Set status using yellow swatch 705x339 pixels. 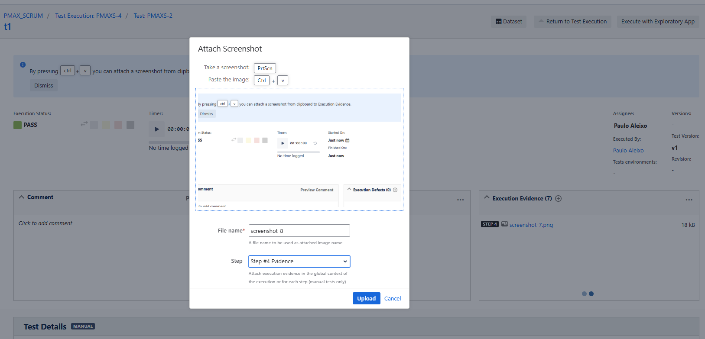(x=106, y=125)
